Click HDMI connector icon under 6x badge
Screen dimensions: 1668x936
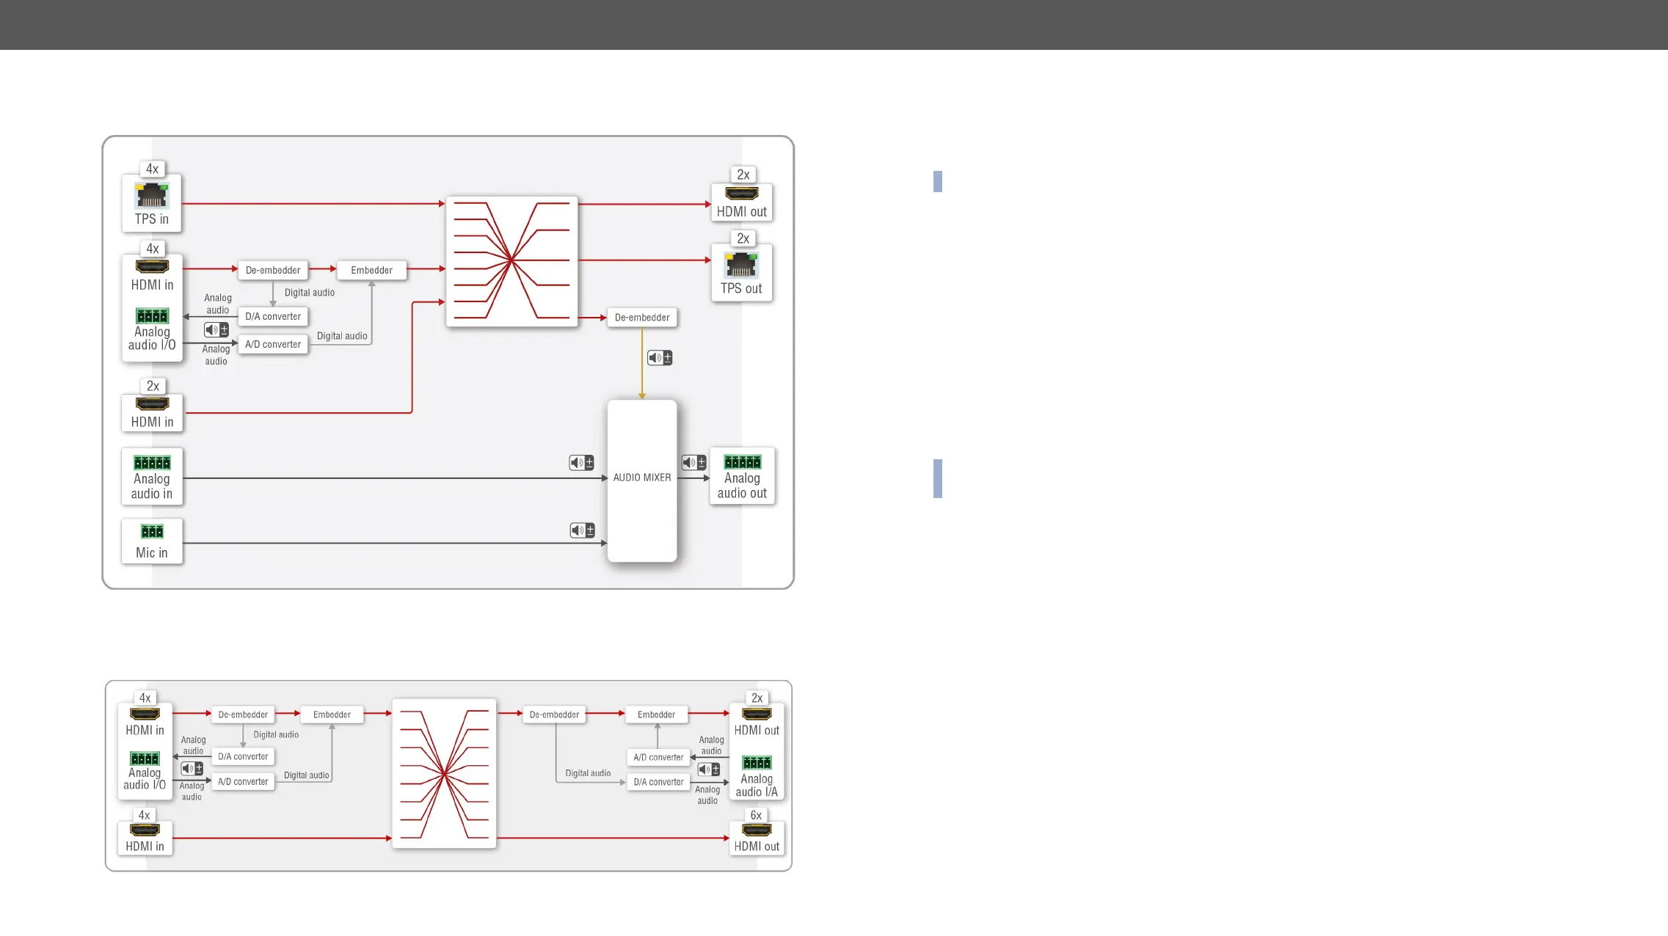(757, 830)
